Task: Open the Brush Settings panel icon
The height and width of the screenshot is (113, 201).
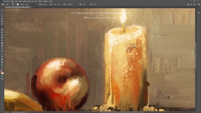Action: [x=18, y=4]
